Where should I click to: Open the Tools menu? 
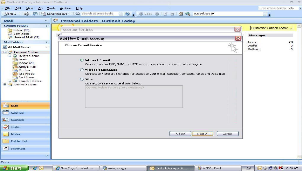click(x=51, y=8)
